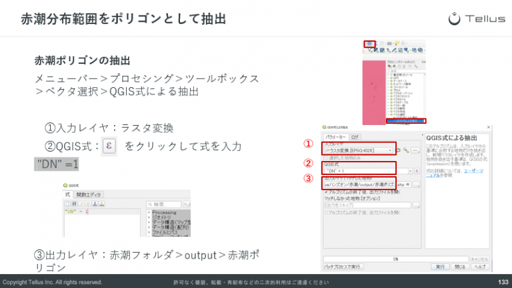512x288 pixels.
Task: Close the QGIS式による抽出 dialog with X
Action: 489,127
